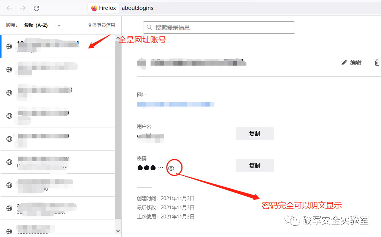The width and height of the screenshot is (381, 237).
Task: Click the about:logins address bar text
Action: pyautogui.click(x=138, y=8)
